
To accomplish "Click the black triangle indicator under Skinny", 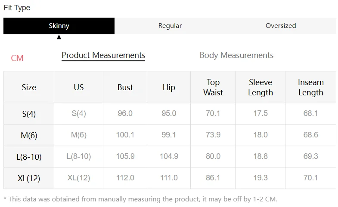I will coord(59,37).
